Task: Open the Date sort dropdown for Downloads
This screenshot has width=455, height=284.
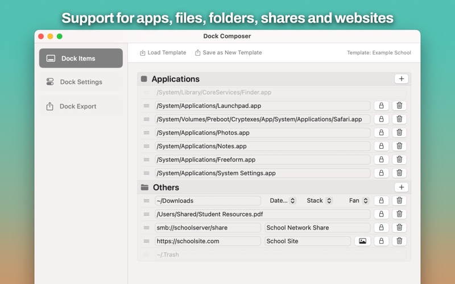Action: click(x=283, y=201)
